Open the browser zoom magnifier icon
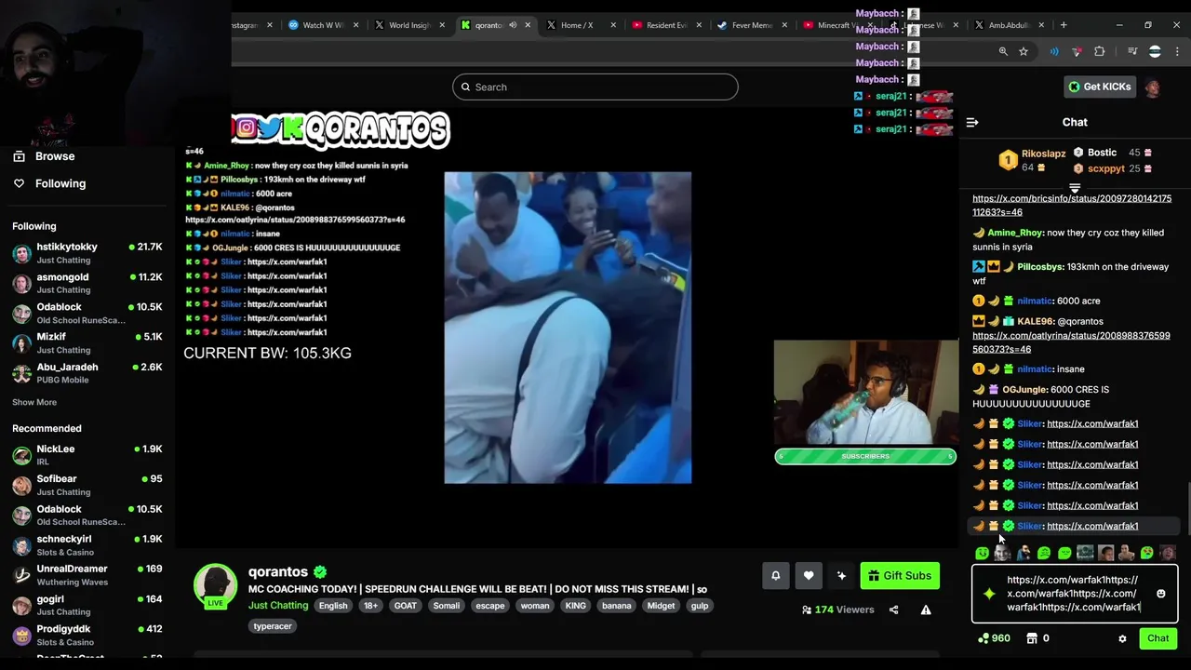1191x670 pixels. click(x=1003, y=51)
